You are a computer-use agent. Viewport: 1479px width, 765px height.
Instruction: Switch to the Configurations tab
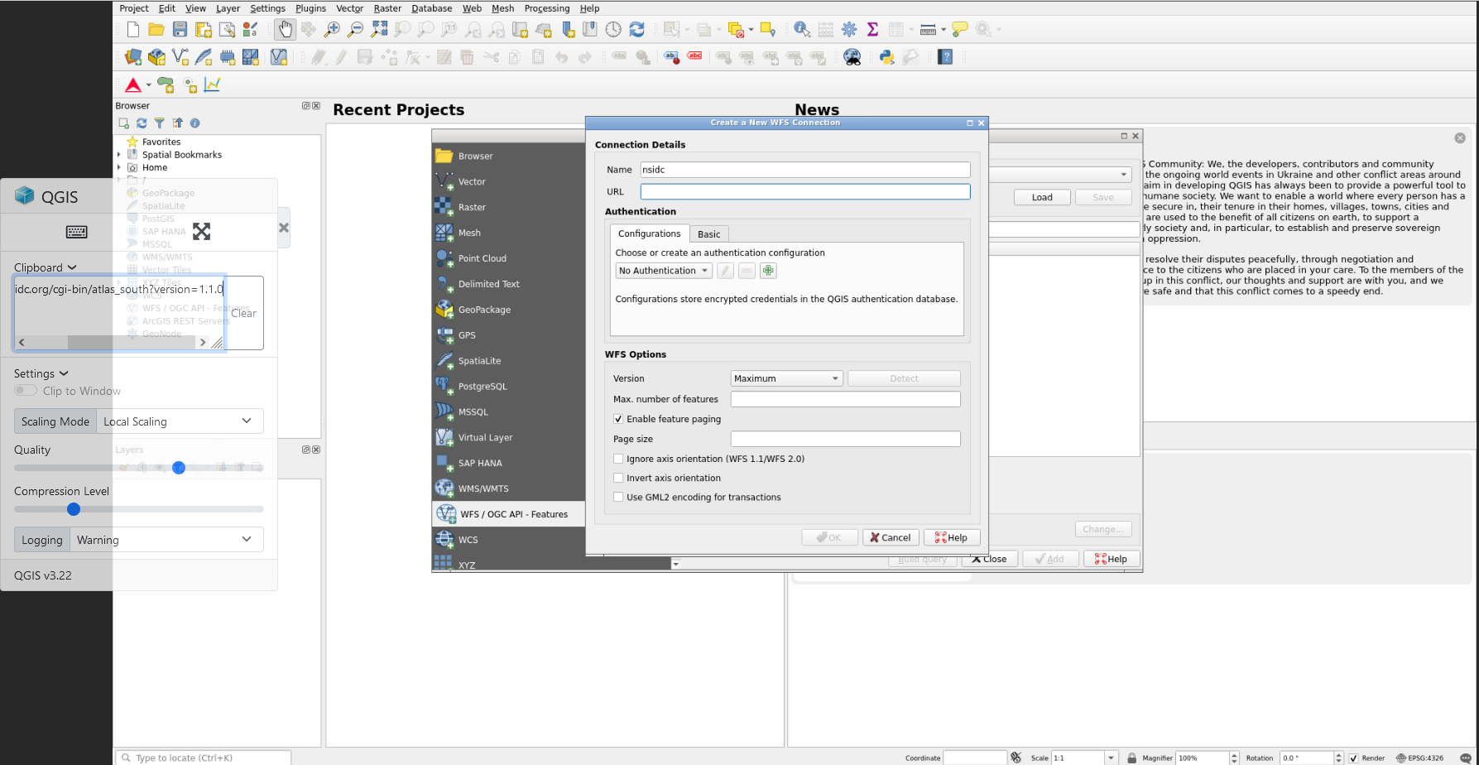pos(650,233)
